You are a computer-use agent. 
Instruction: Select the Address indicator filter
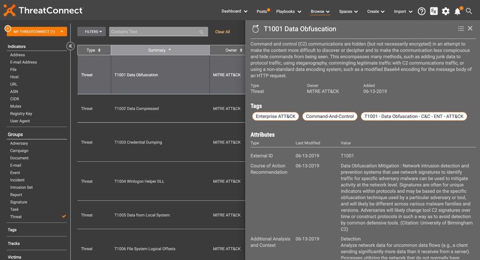coord(17,55)
